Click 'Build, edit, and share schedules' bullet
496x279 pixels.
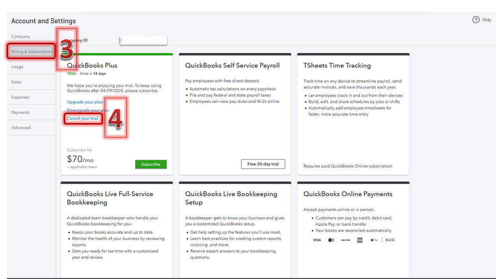(354, 102)
